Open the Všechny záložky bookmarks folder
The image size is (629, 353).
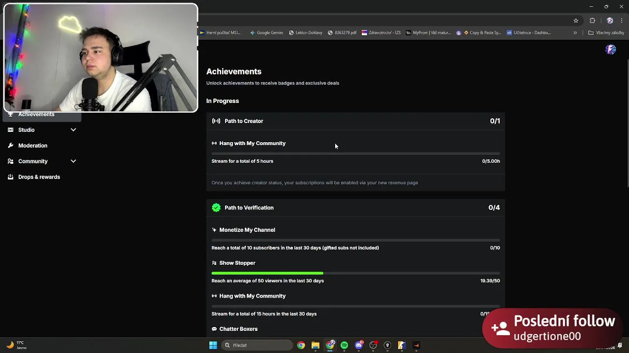point(606,33)
